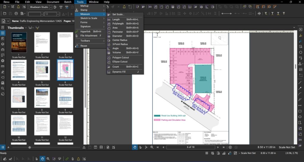304x162 pixels.
Task: Open the Bookmarks panel icon in sidebar
Action: [x=3, y=39]
